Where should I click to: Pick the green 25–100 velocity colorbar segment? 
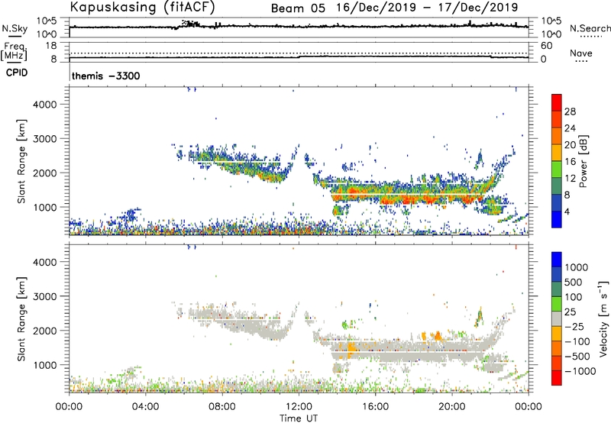(x=557, y=304)
